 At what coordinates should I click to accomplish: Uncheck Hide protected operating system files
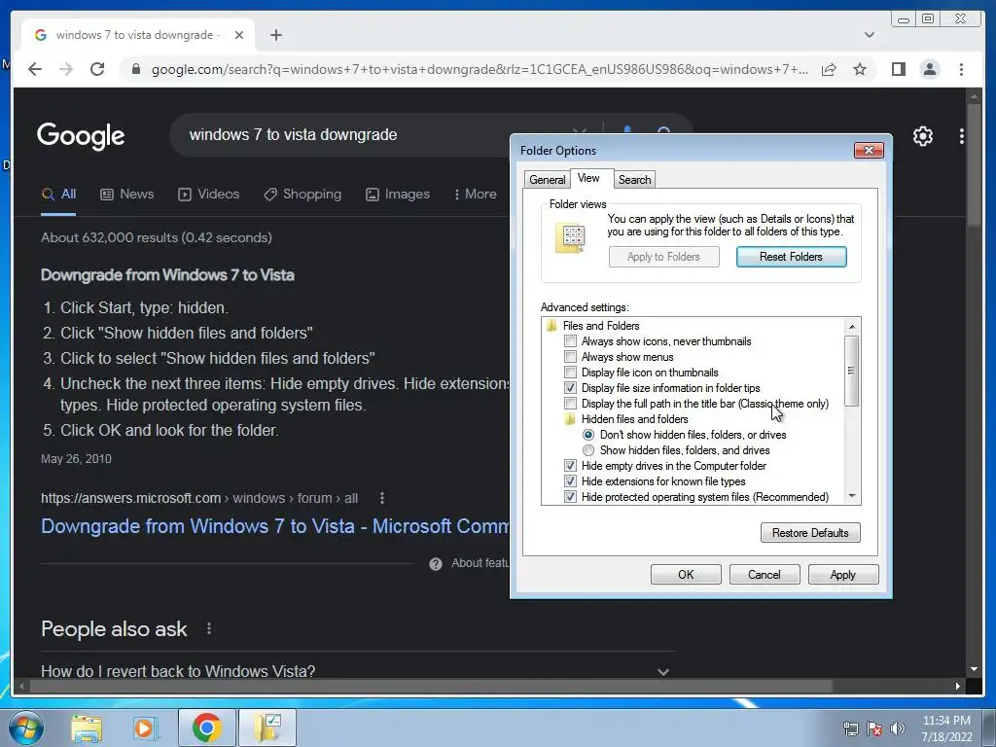pyautogui.click(x=570, y=497)
